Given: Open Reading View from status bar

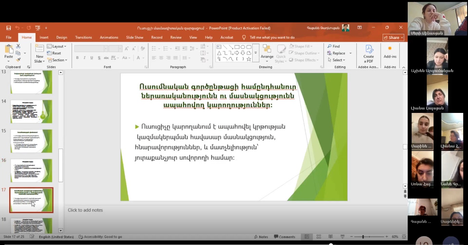Looking at the screenshot, I should [330, 237].
